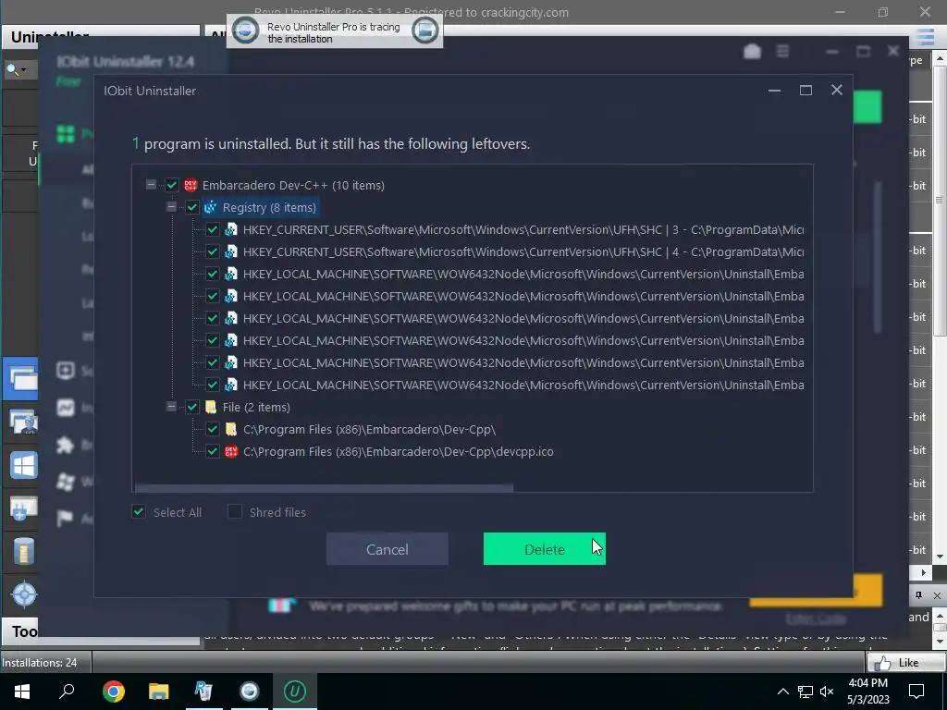The height and width of the screenshot is (710, 947).
Task: Uncheck the Embarcadero\Dev-Cpp\ folder checkbox
Action: tap(213, 429)
